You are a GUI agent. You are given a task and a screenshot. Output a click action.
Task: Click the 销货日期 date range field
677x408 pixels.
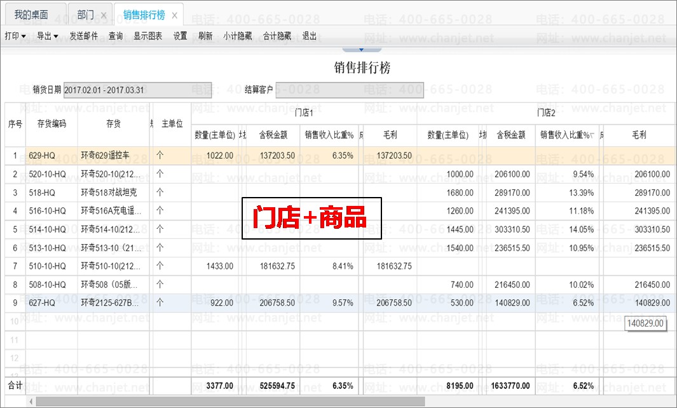click(138, 90)
